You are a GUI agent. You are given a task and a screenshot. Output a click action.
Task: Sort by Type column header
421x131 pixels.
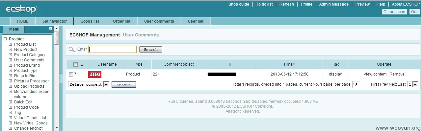pos(138,64)
